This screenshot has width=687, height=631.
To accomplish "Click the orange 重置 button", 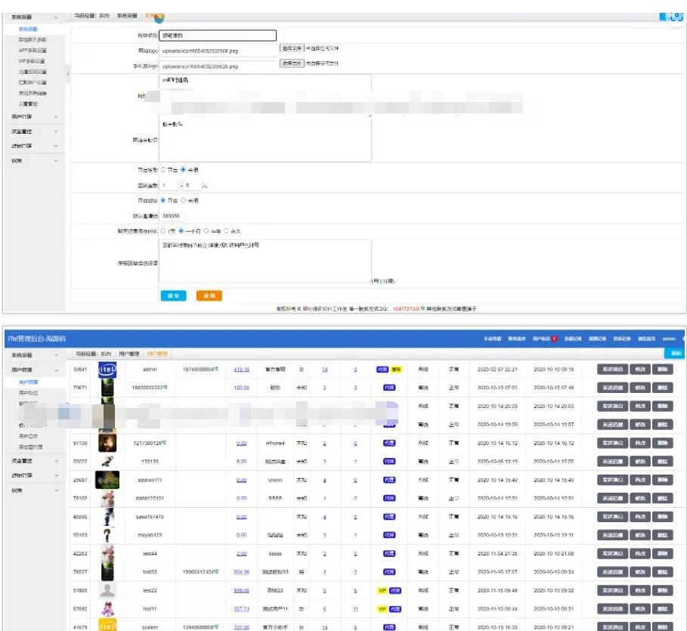I will coord(209,295).
